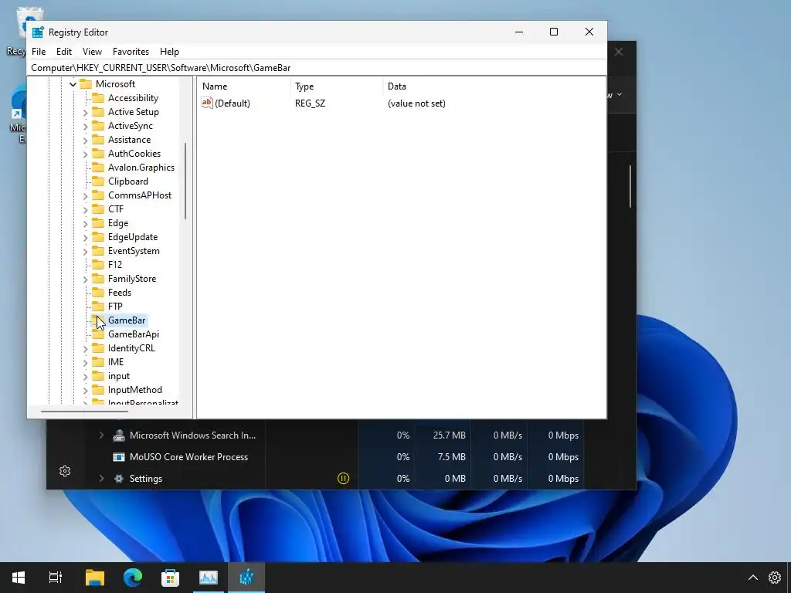
Task: Open the Windows Start menu
Action: [19, 578]
